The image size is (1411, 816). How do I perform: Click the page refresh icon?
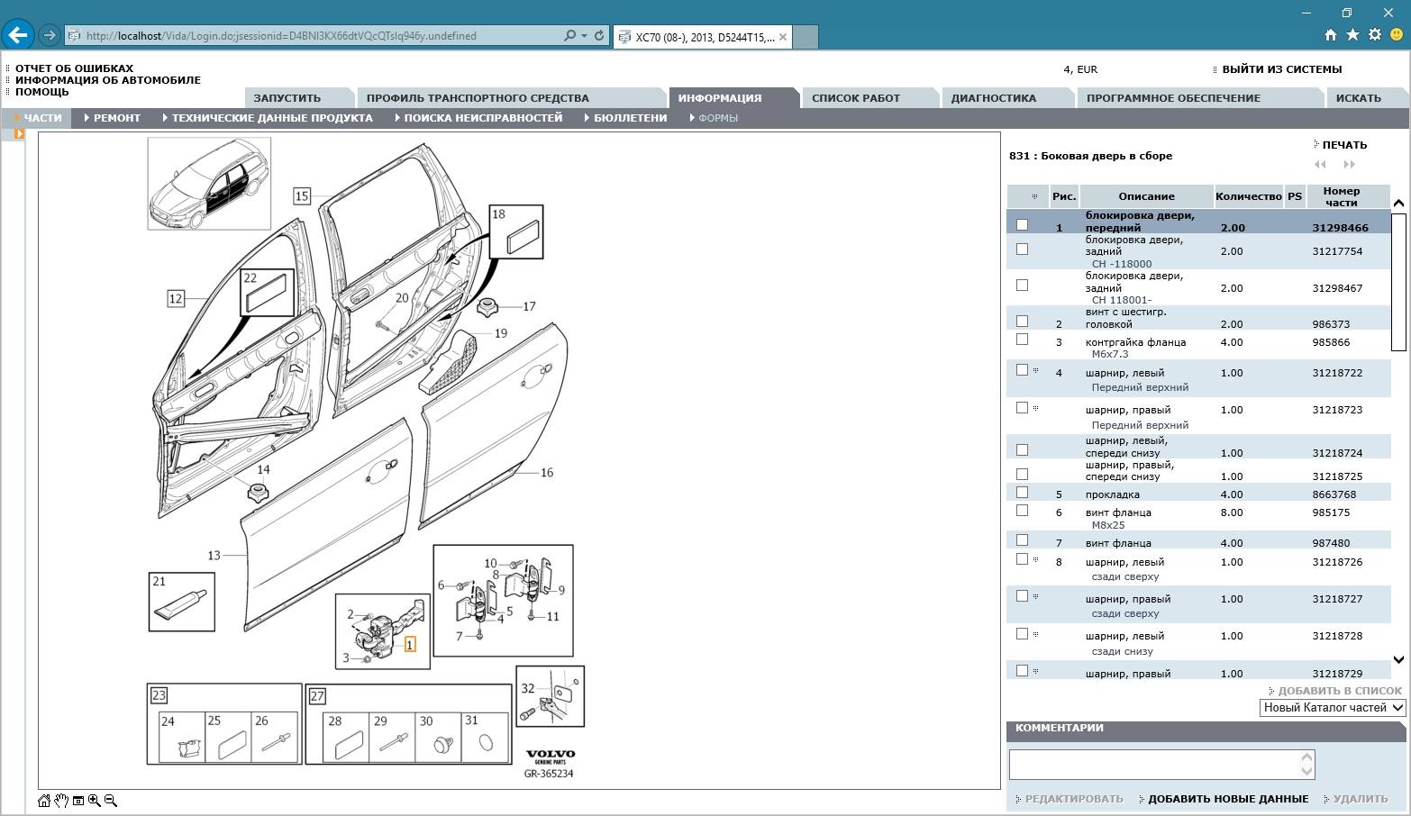[x=599, y=36]
